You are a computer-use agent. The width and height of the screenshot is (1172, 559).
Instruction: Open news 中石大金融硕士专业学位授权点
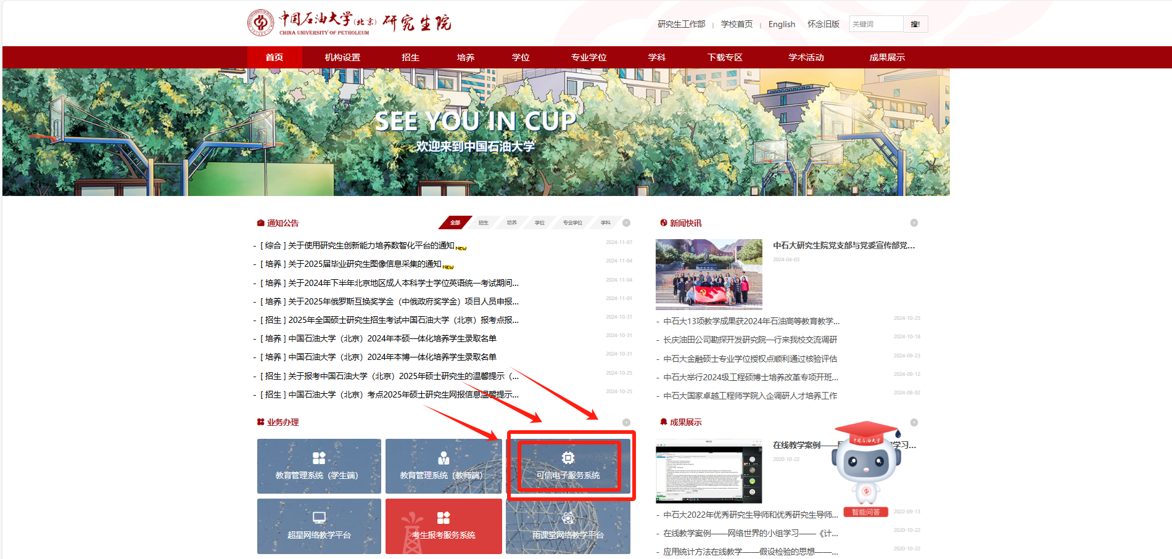coord(750,359)
